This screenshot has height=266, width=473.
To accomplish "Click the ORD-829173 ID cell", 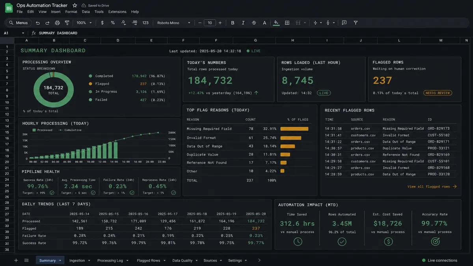I will 439,128.
